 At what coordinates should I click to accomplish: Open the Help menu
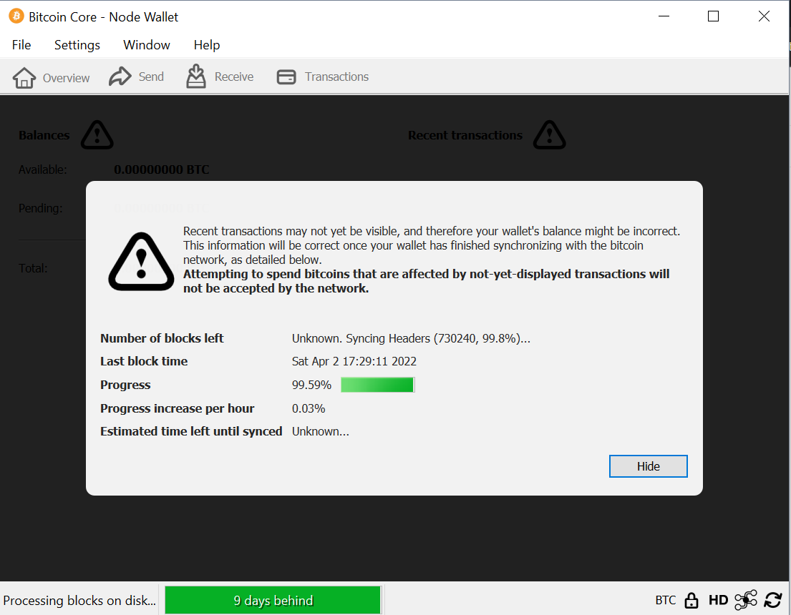[206, 44]
